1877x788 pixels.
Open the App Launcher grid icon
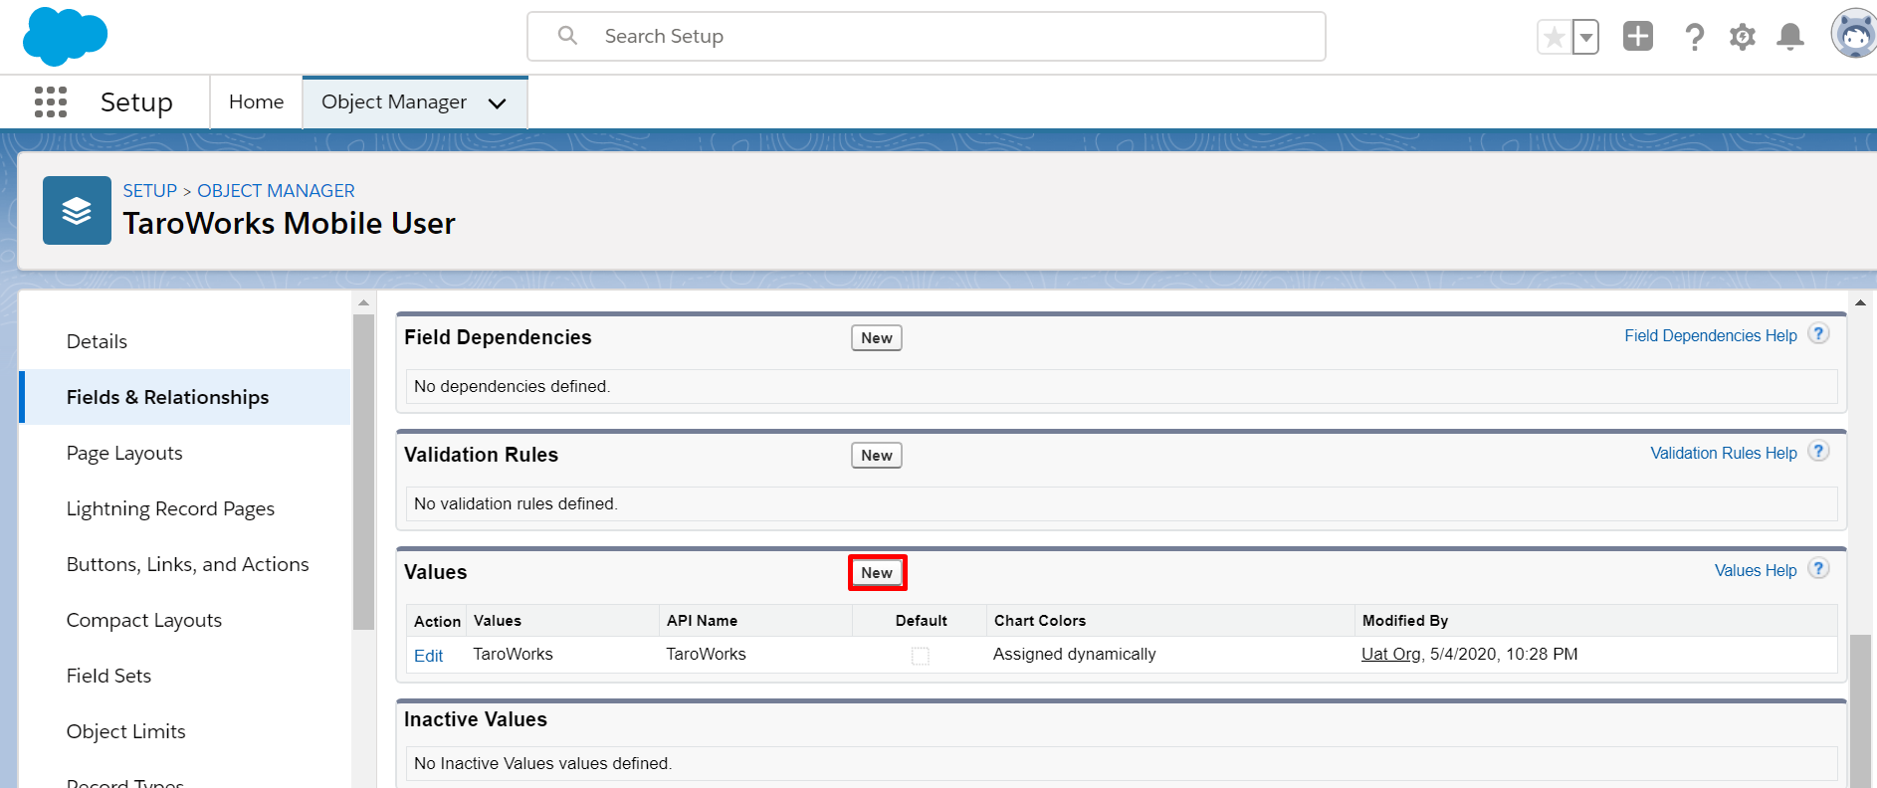tap(51, 101)
